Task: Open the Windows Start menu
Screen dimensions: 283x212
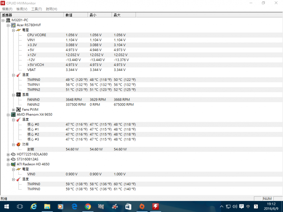Action: coord(7,207)
